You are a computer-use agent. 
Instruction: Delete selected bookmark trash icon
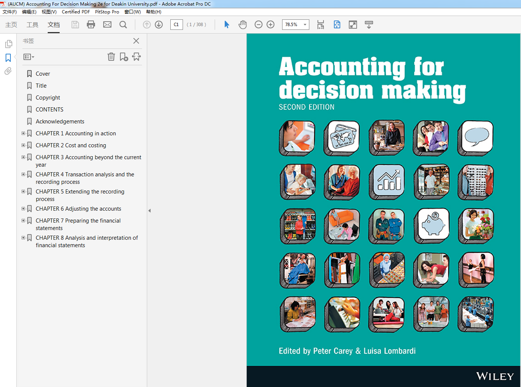tap(111, 57)
